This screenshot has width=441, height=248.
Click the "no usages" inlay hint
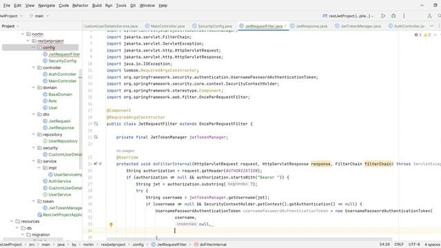pyautogui.click(x=125, y=151)
